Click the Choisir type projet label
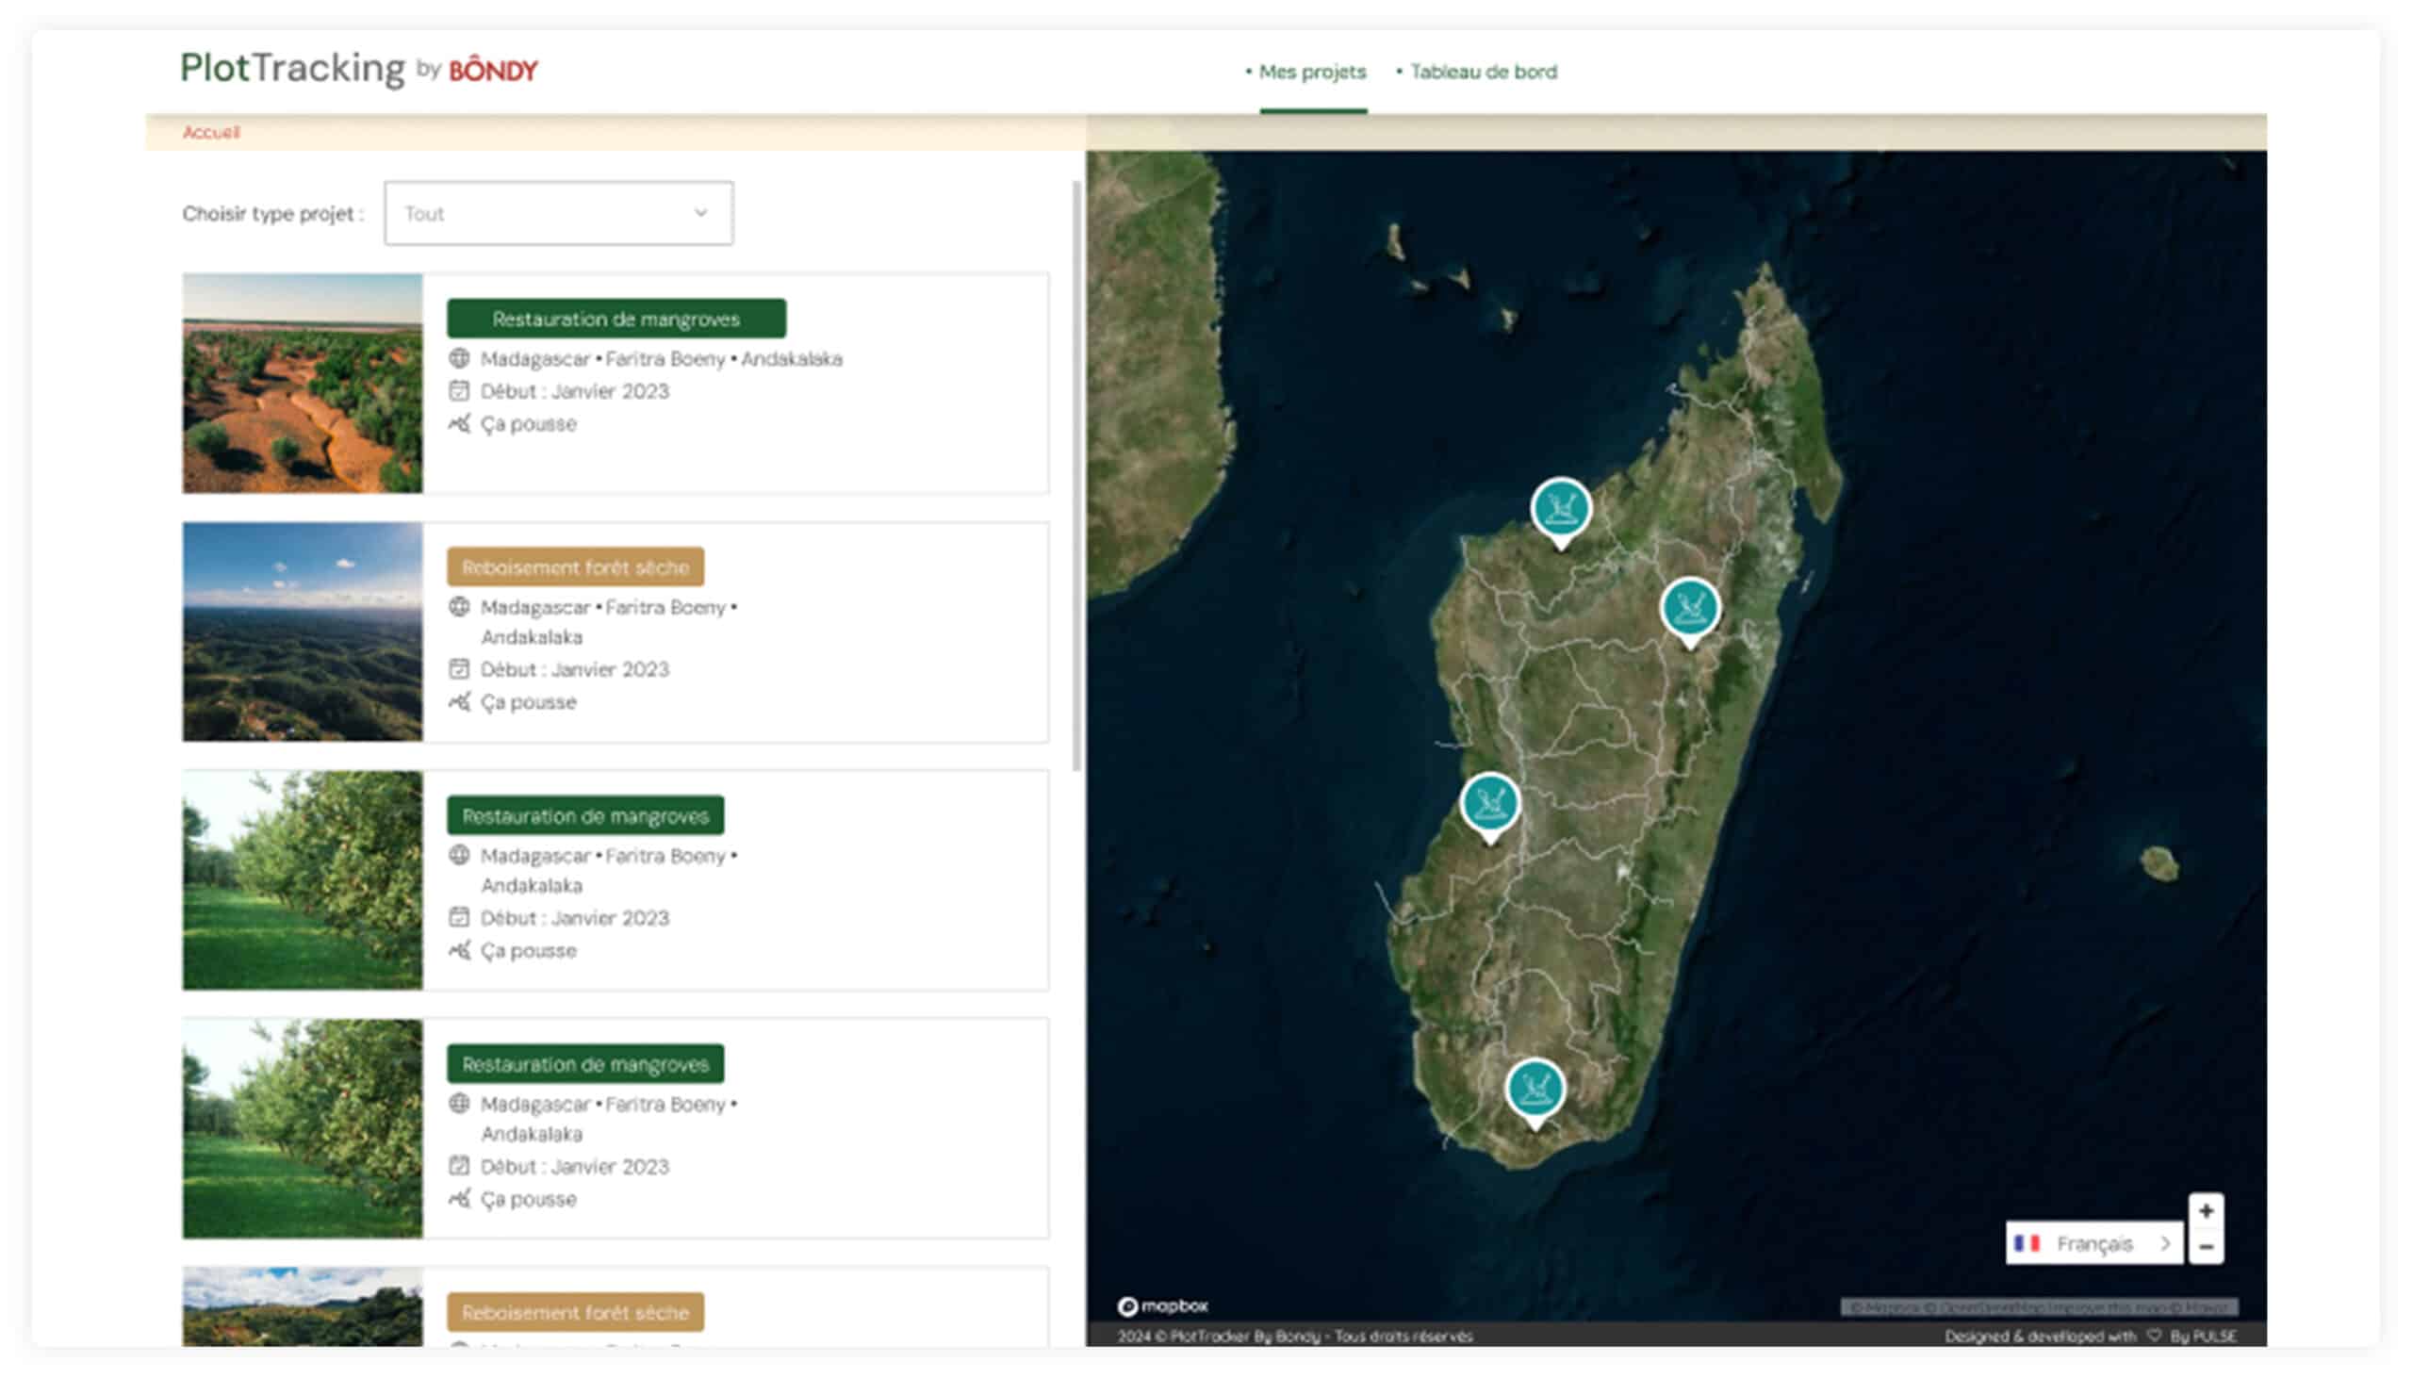This screenshot has width=2413, height=1378. point(273,214)
